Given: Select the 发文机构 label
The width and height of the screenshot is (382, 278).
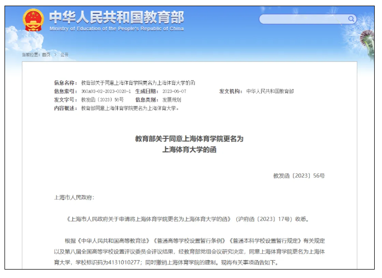Looking at the screenshot, I should 231,91.
